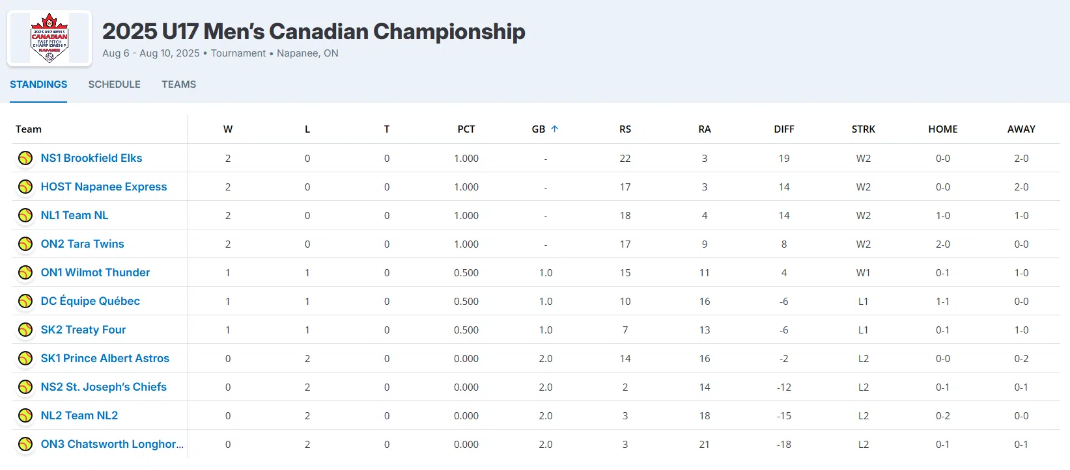Sort by STRK column header

864,129
